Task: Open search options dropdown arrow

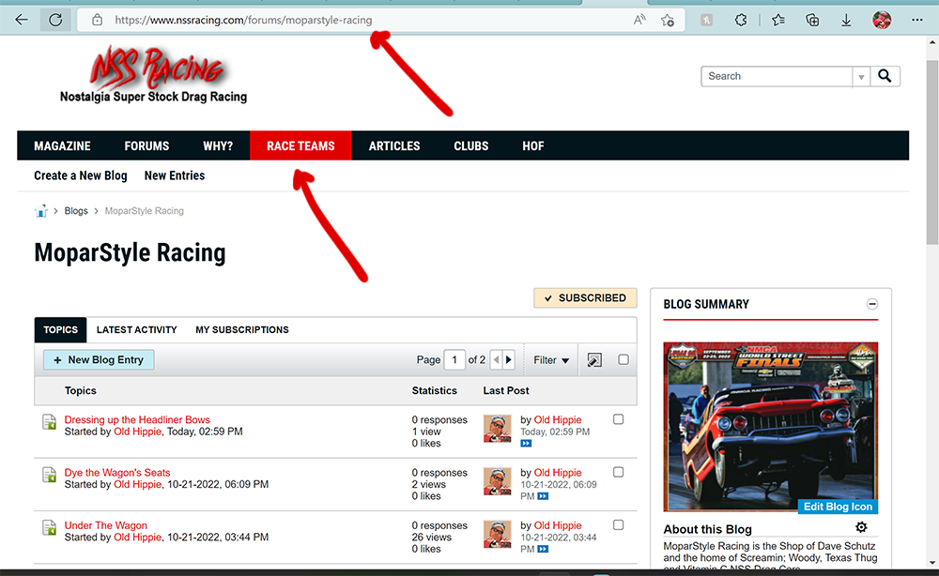Action: click(x=861, y=77)
